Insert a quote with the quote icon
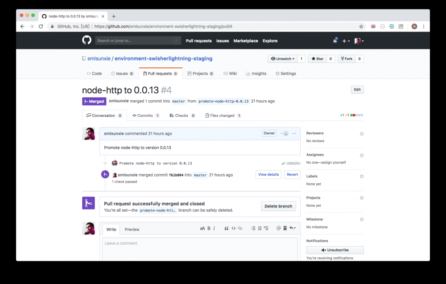The image size is (446, 284). tap(227, 228)
